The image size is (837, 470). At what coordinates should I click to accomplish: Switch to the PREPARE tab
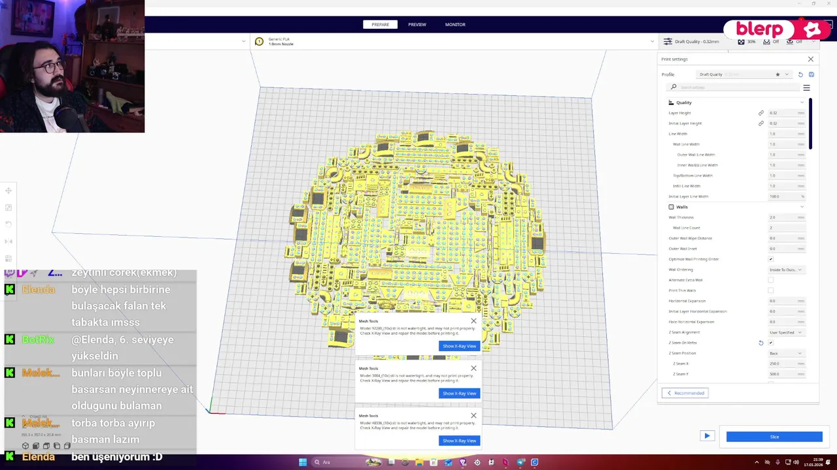(380, 24)
